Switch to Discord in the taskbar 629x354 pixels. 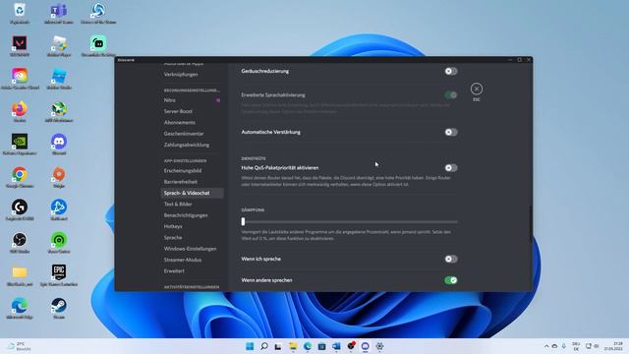click(365, 346)
